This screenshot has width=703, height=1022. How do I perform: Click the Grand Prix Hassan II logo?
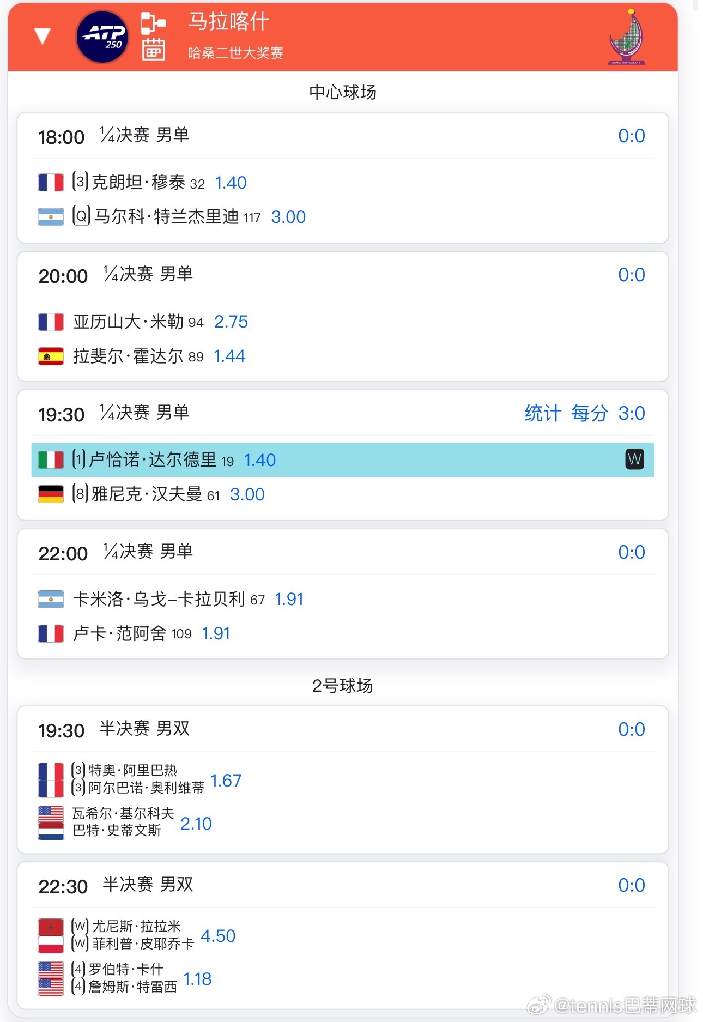pyautogui.click(x=627, y=37)
